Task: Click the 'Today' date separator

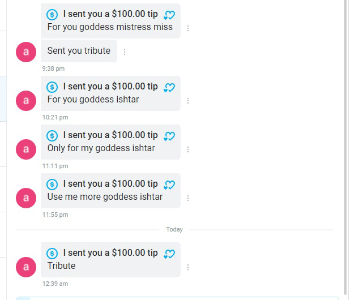Action: coord(174,229)
